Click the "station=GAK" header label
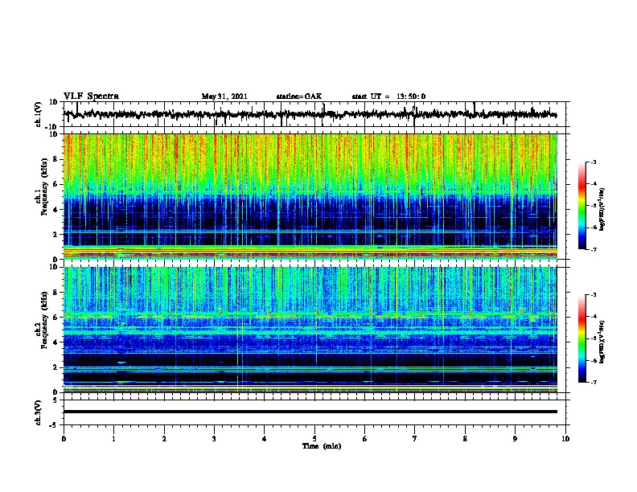This screenshot has height=492, width=637. pos(299,96)
